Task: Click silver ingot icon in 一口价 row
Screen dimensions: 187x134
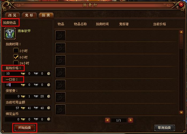Action: point(36,85)
